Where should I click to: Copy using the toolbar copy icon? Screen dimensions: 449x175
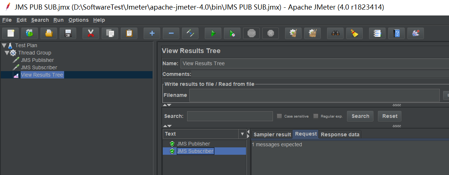(110, 33)
